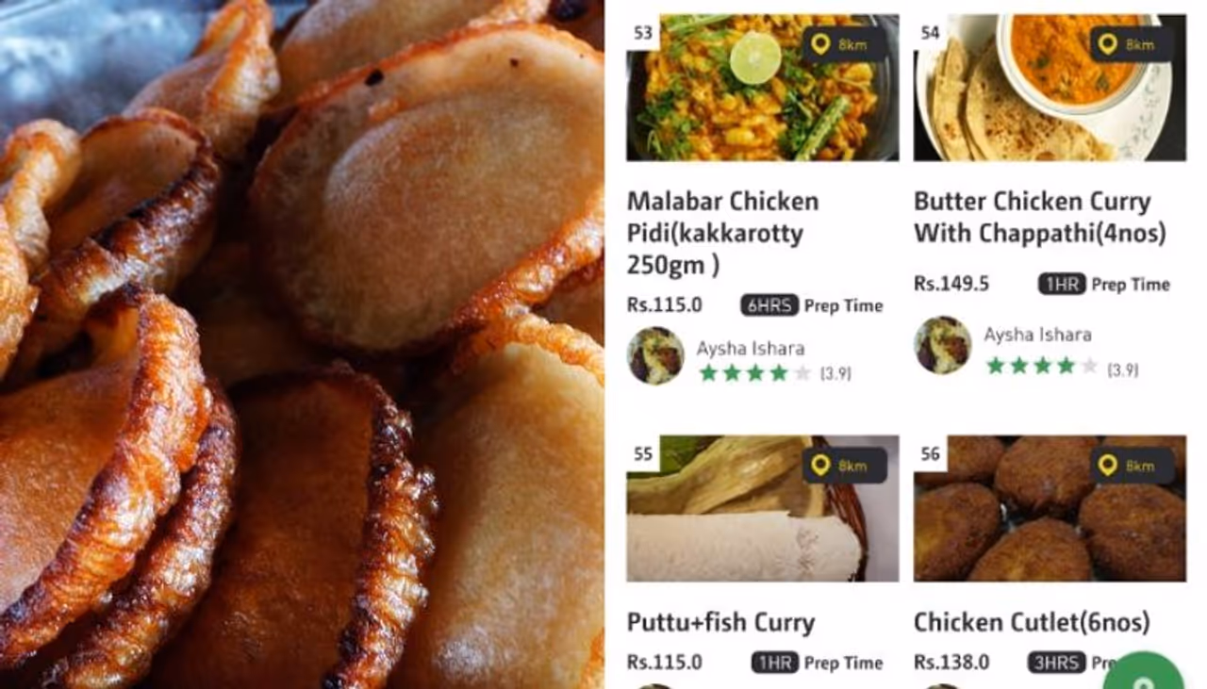Viewport: 1207px width, 689px height.
Task: Open the Chicken Cutlet food photo
Action: click(1050, 508)
